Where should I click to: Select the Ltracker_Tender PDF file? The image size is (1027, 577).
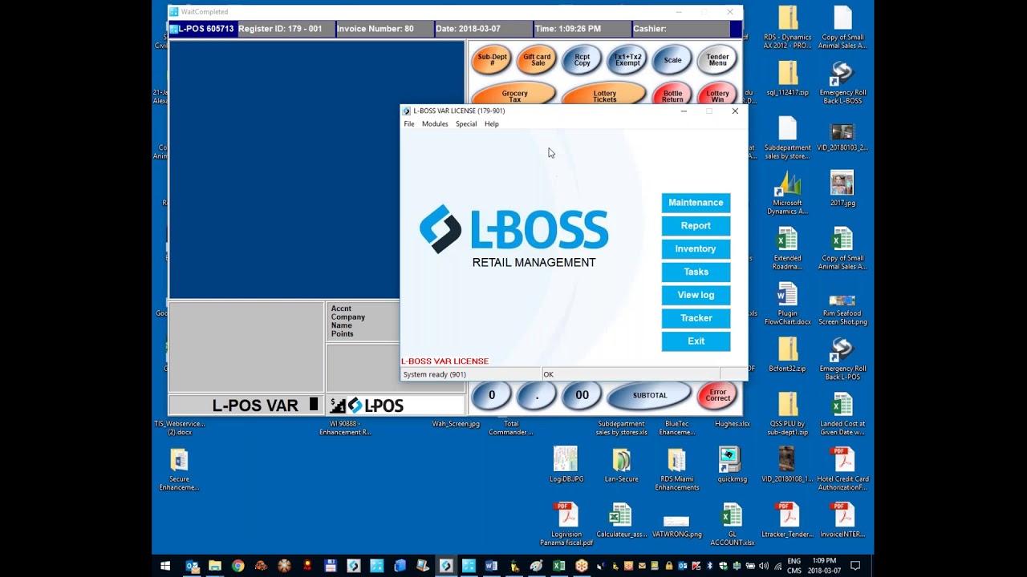point(787,520)
